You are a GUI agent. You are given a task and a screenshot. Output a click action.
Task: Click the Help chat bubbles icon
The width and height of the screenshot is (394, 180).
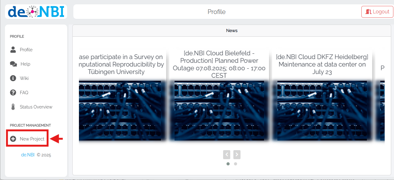point(13,64)
